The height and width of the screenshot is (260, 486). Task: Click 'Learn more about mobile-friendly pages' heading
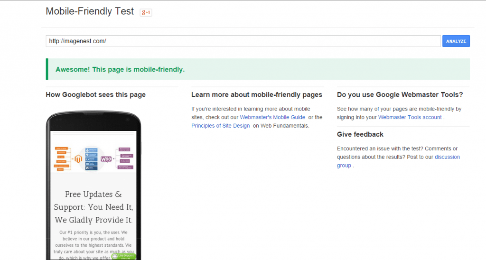point(257,95)
